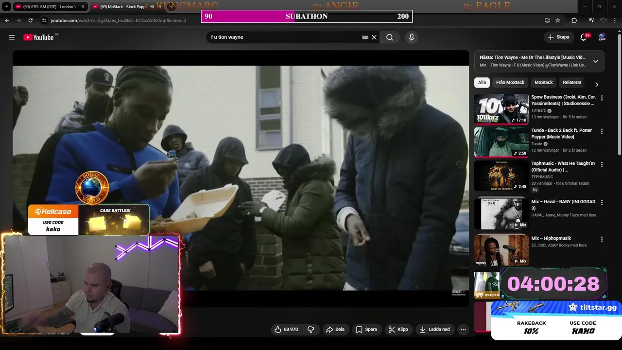Open the YouTube hamburger guide menu
The height and width of the screenshot is (350, 622).
pyautogui.click(x=12, y=37)
